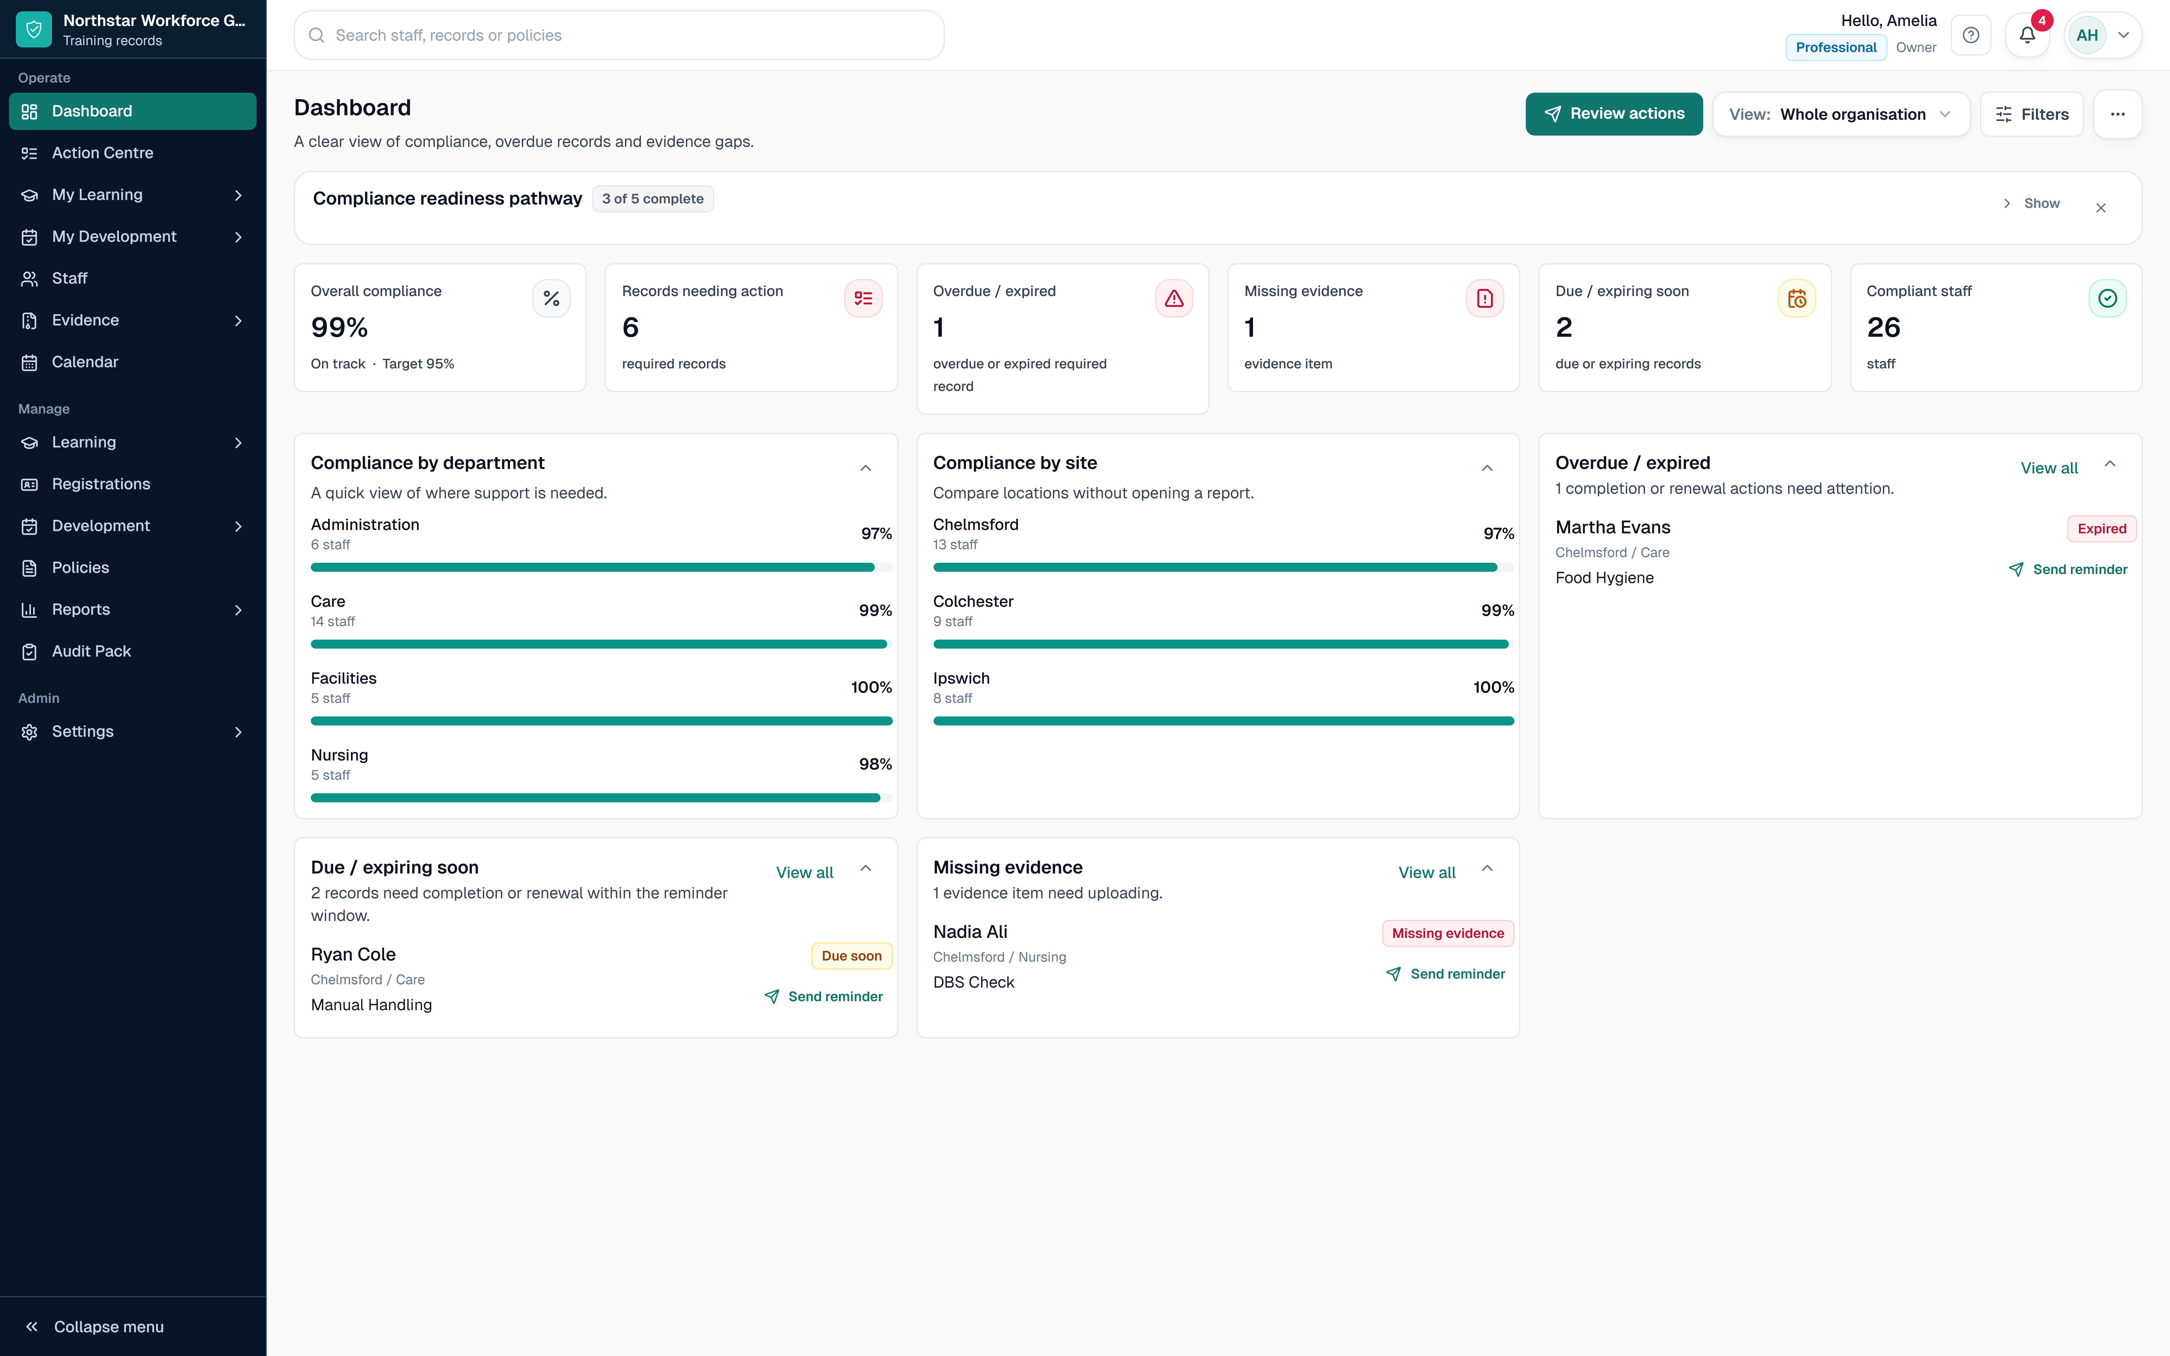
Task: View all Due / expiring soon records
Action: tap(804, 873)
